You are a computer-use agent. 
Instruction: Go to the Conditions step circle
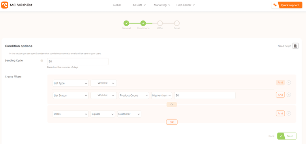click(x=143, y=23)
